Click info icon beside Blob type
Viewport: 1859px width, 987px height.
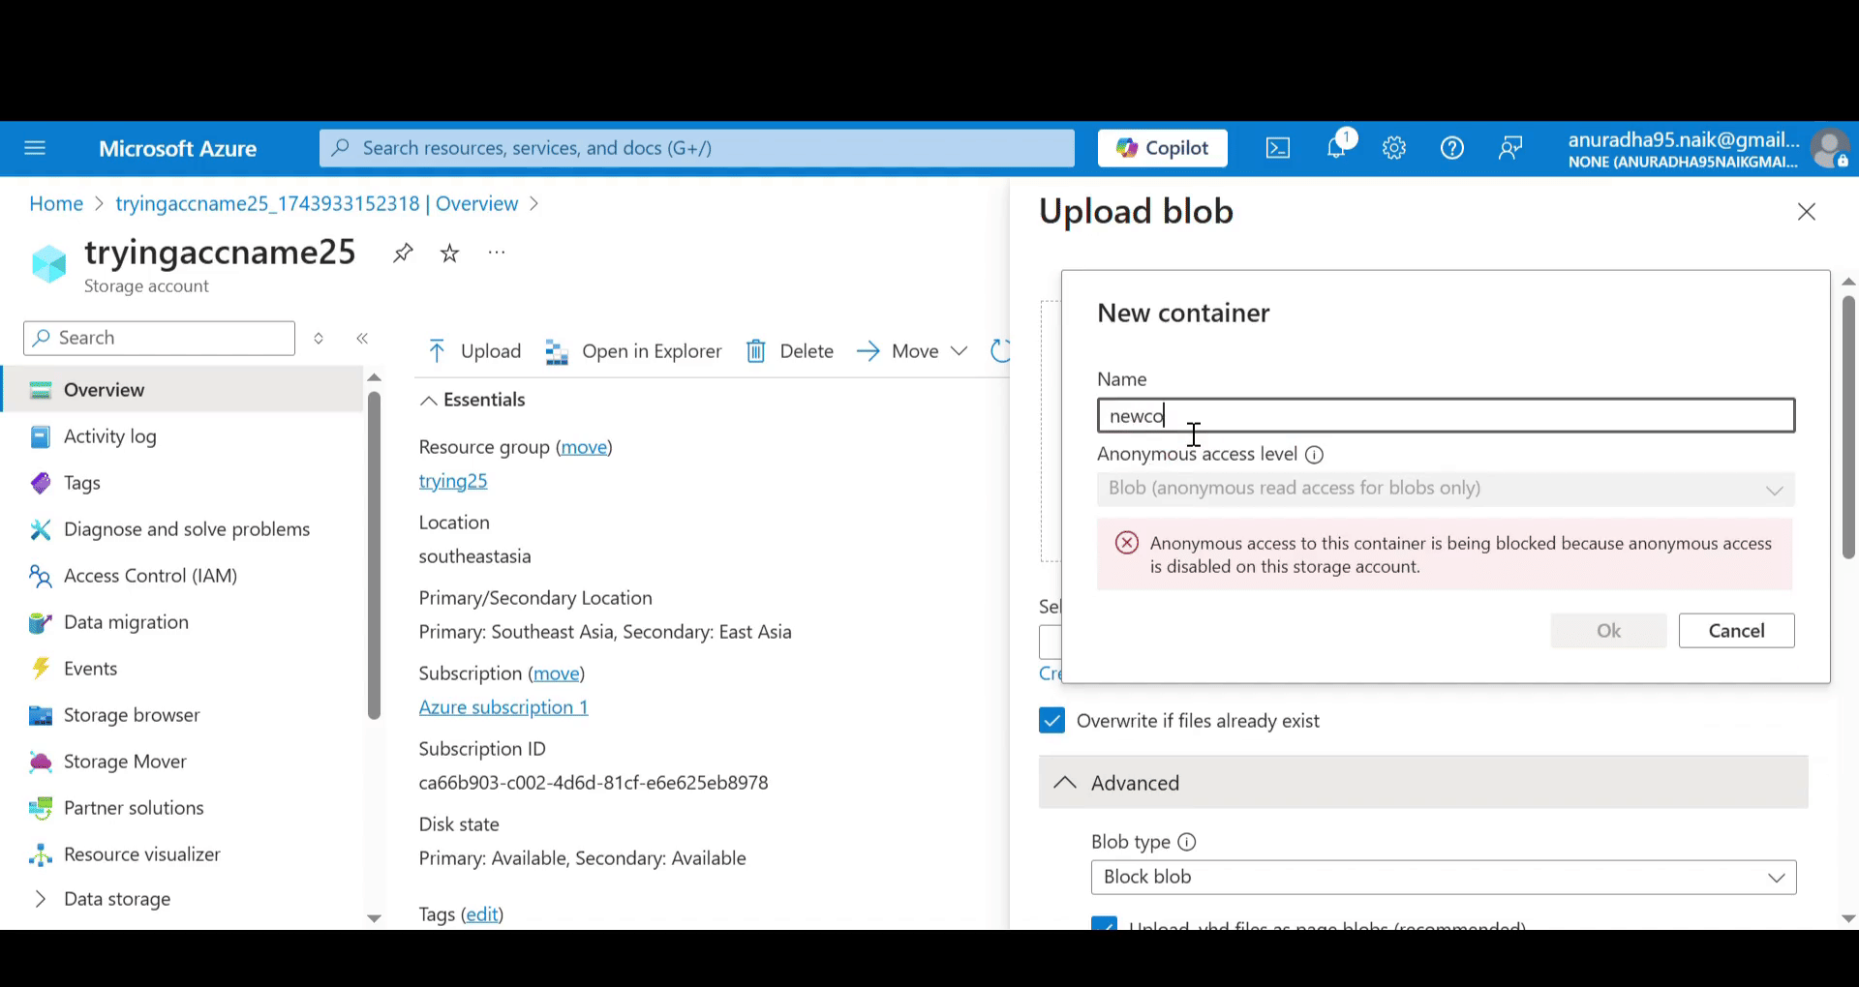click(1187, 842)
